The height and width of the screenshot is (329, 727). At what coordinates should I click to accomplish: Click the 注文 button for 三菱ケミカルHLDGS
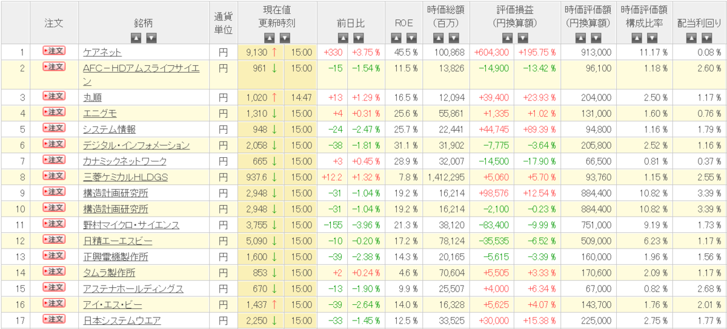point(54,175)
